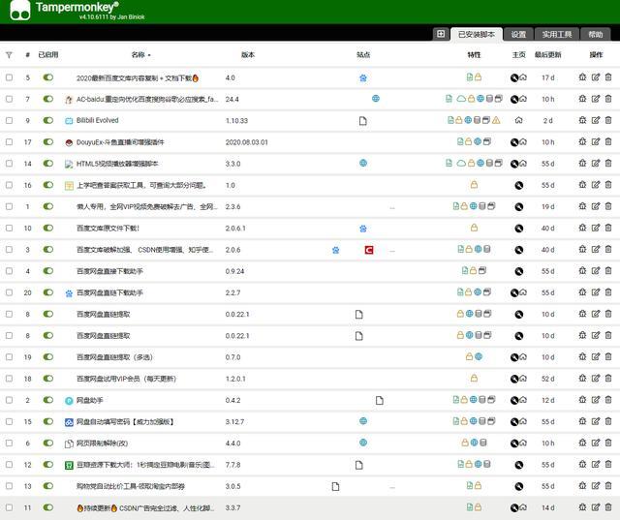Click the Baidu paw site icon in row 10
Viewport: 620px width, 520px height.
[363, 228]
